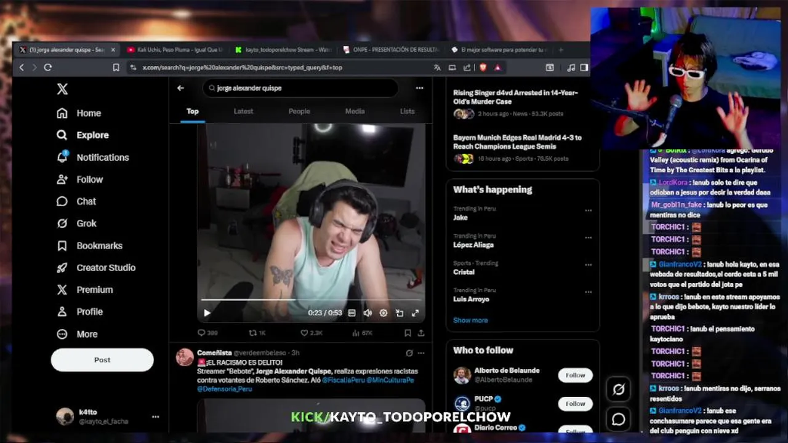Switch to the kayto_todoporelchow Stream tab
This screenshot has height=443, width=788.
pyautogui.click(x=283, y=50)
